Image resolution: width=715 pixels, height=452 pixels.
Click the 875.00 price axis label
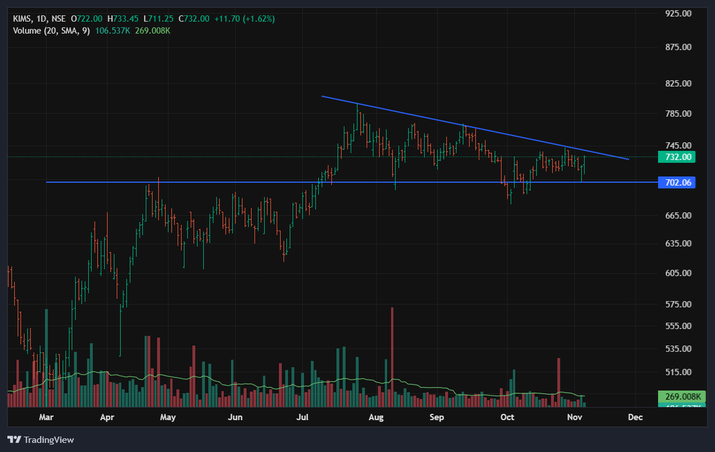pyautogui.click(x=677, y=47)
